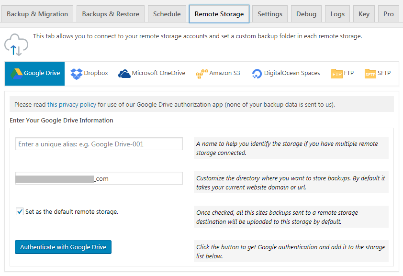Click the Microsoft OneDrive cloud icon

click(x=124, y=74)
